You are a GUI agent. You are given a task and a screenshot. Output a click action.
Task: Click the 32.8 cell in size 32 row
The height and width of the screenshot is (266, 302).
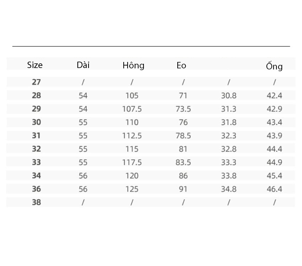[x=228, y=149]
